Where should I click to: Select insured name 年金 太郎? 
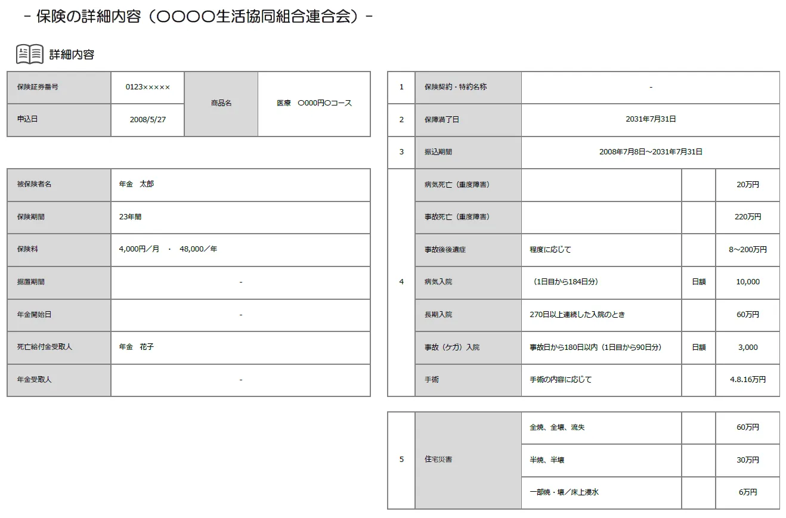(137, 184)
